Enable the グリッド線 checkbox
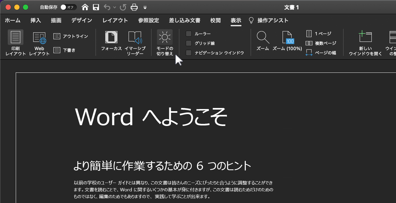The width and height of the screenshot is (396, 203). click(189, 43)
